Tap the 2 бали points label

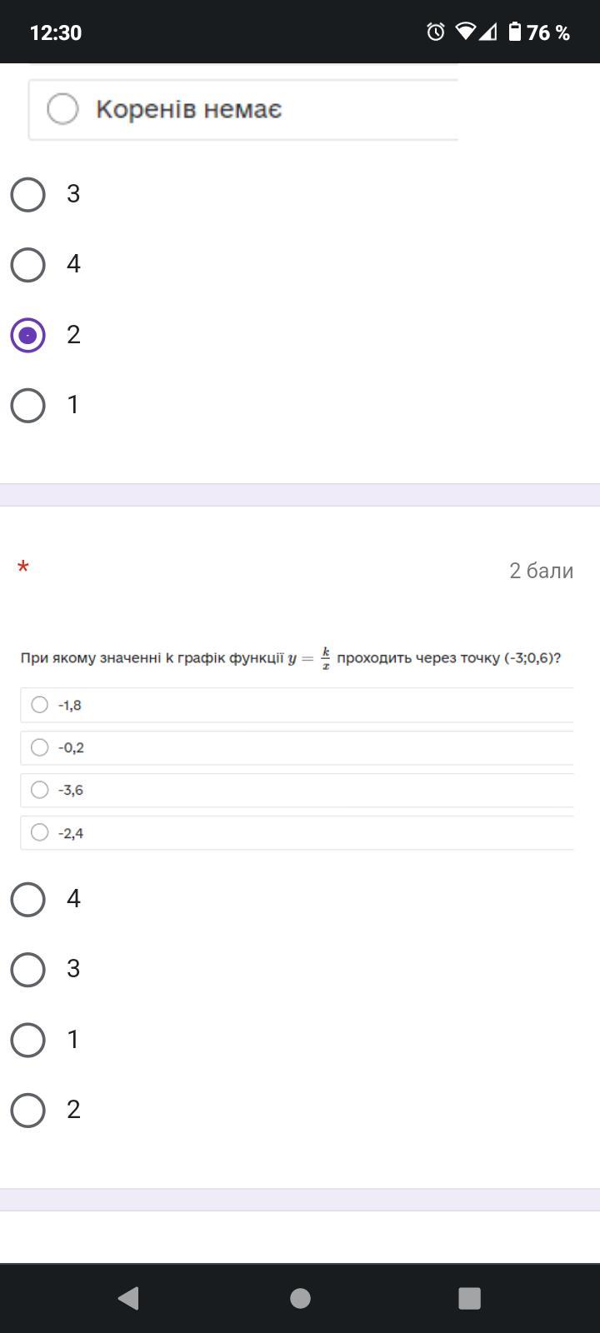(542, 571)
